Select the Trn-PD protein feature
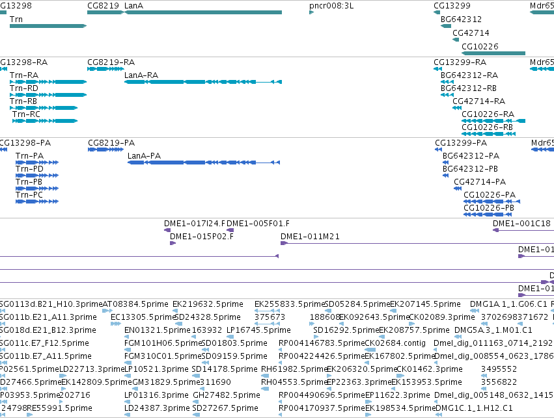 37,176
